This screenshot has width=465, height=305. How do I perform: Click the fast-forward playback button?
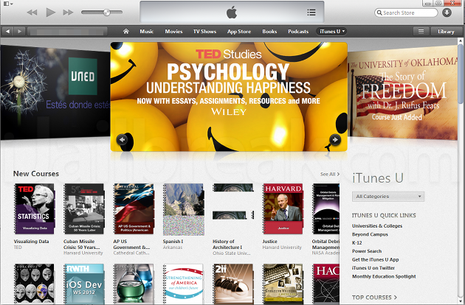pyautogui.click(x=68, y=13)
